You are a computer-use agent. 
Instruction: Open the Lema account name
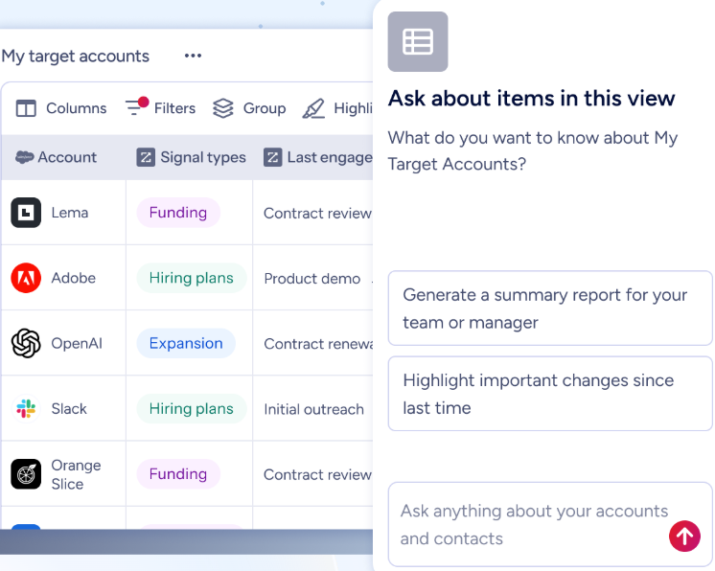point(69,213)
